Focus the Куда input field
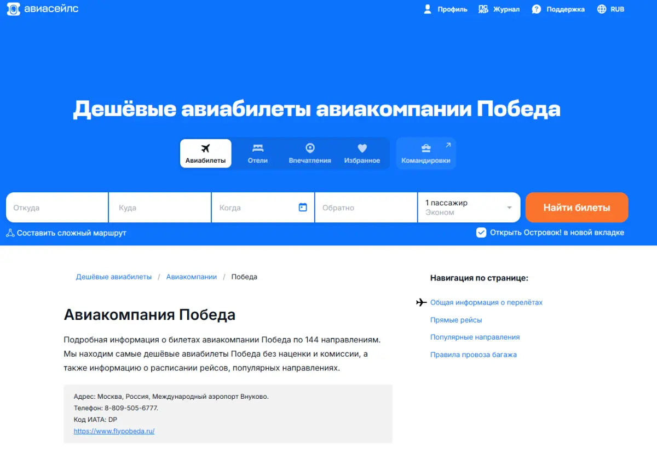 click(x=160, y=208)
